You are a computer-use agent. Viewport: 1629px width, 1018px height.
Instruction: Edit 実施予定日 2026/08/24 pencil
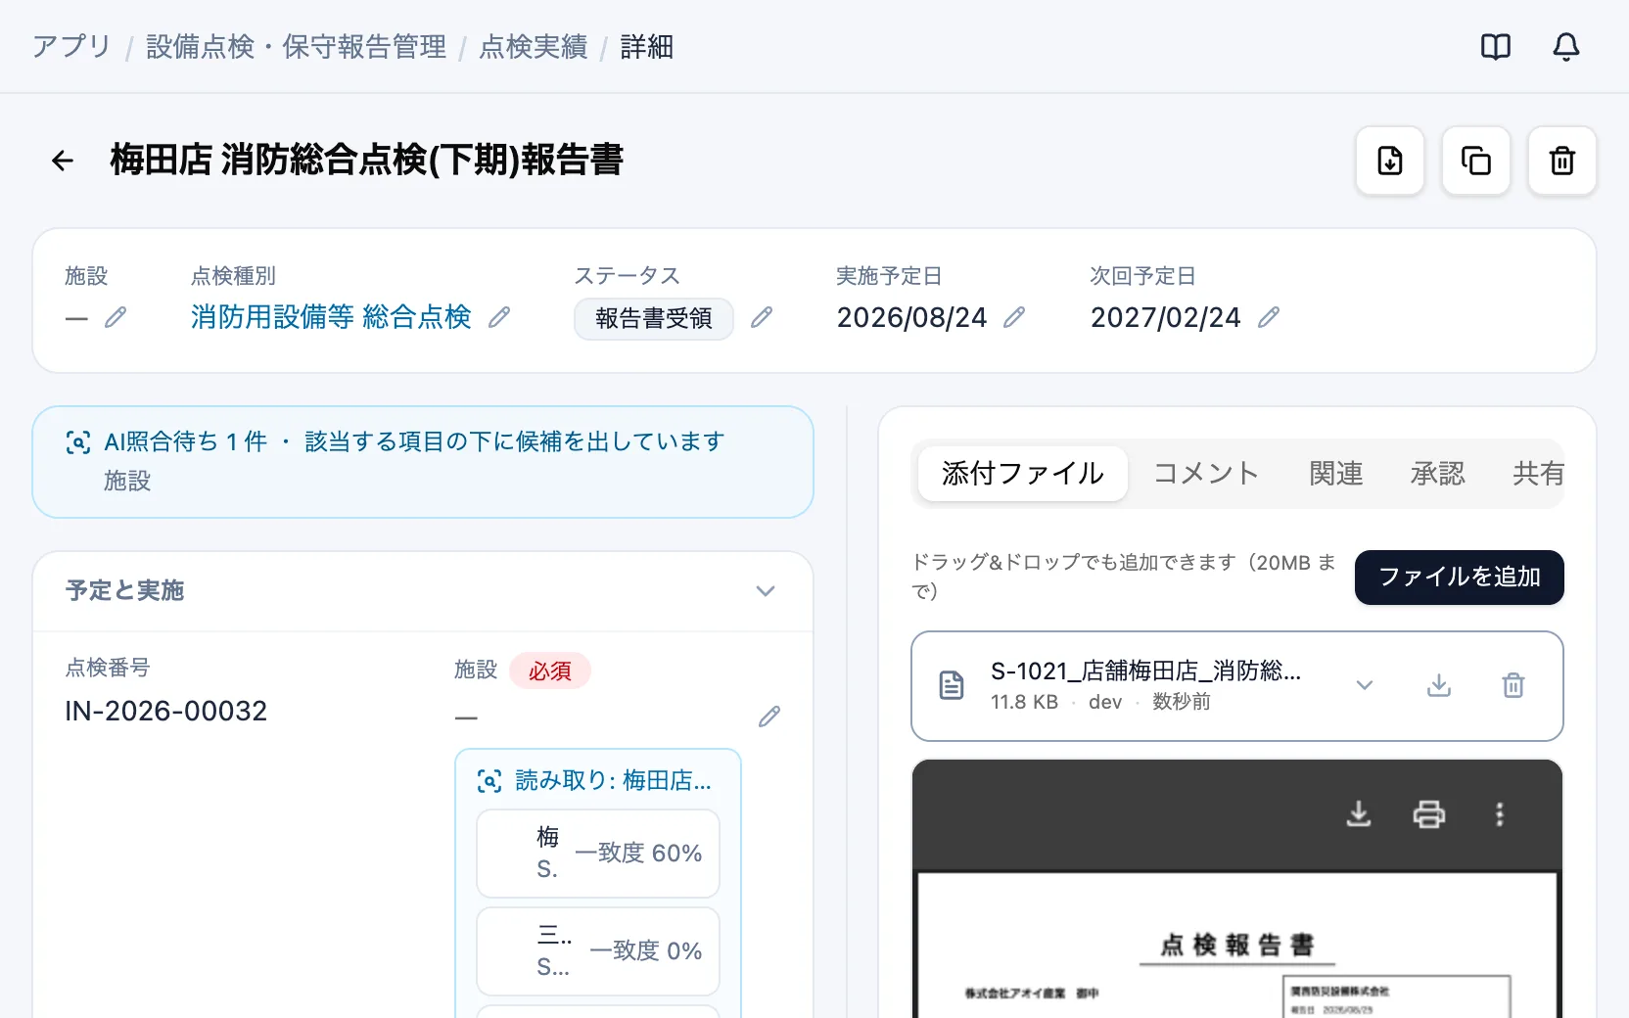1014,317
